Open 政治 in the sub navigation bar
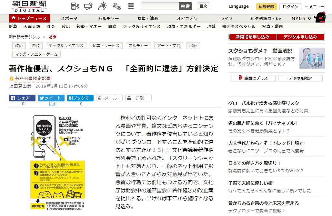Screen dimensions: 332x216 click(66, 26)
